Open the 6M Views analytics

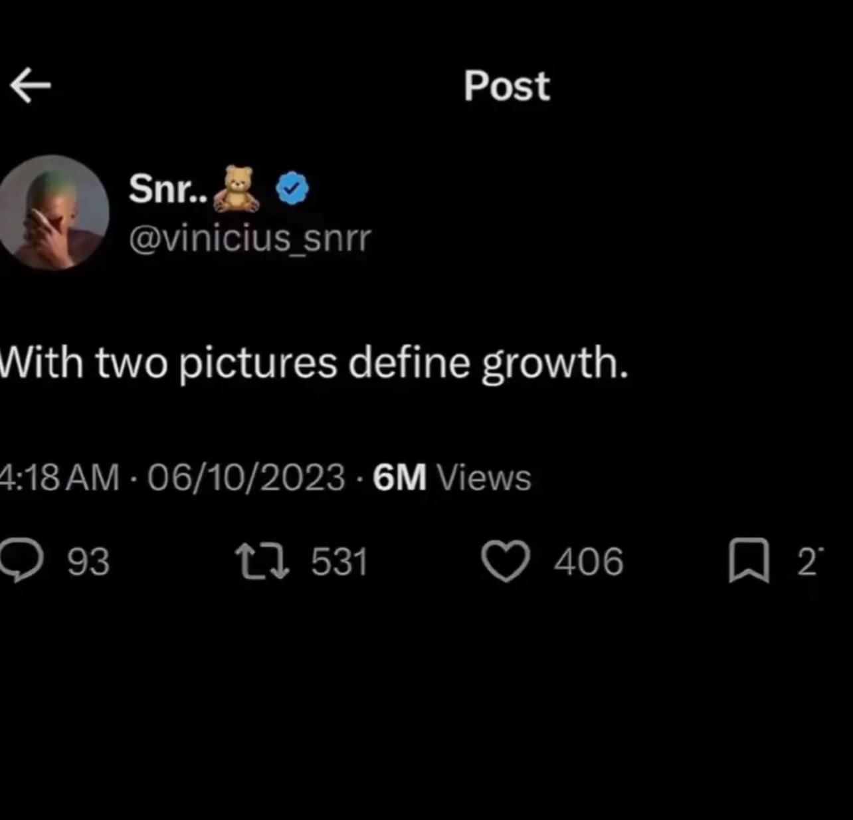pos(452,478)
